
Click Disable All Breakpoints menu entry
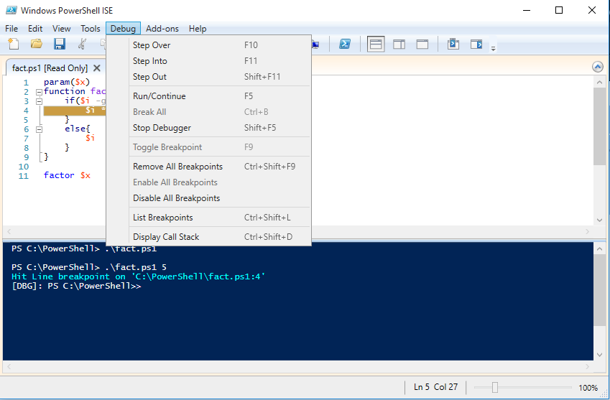point(176,198)
